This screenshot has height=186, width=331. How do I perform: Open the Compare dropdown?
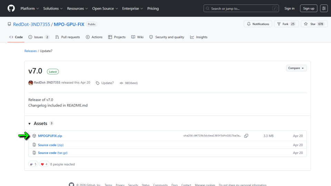[296, 68]
